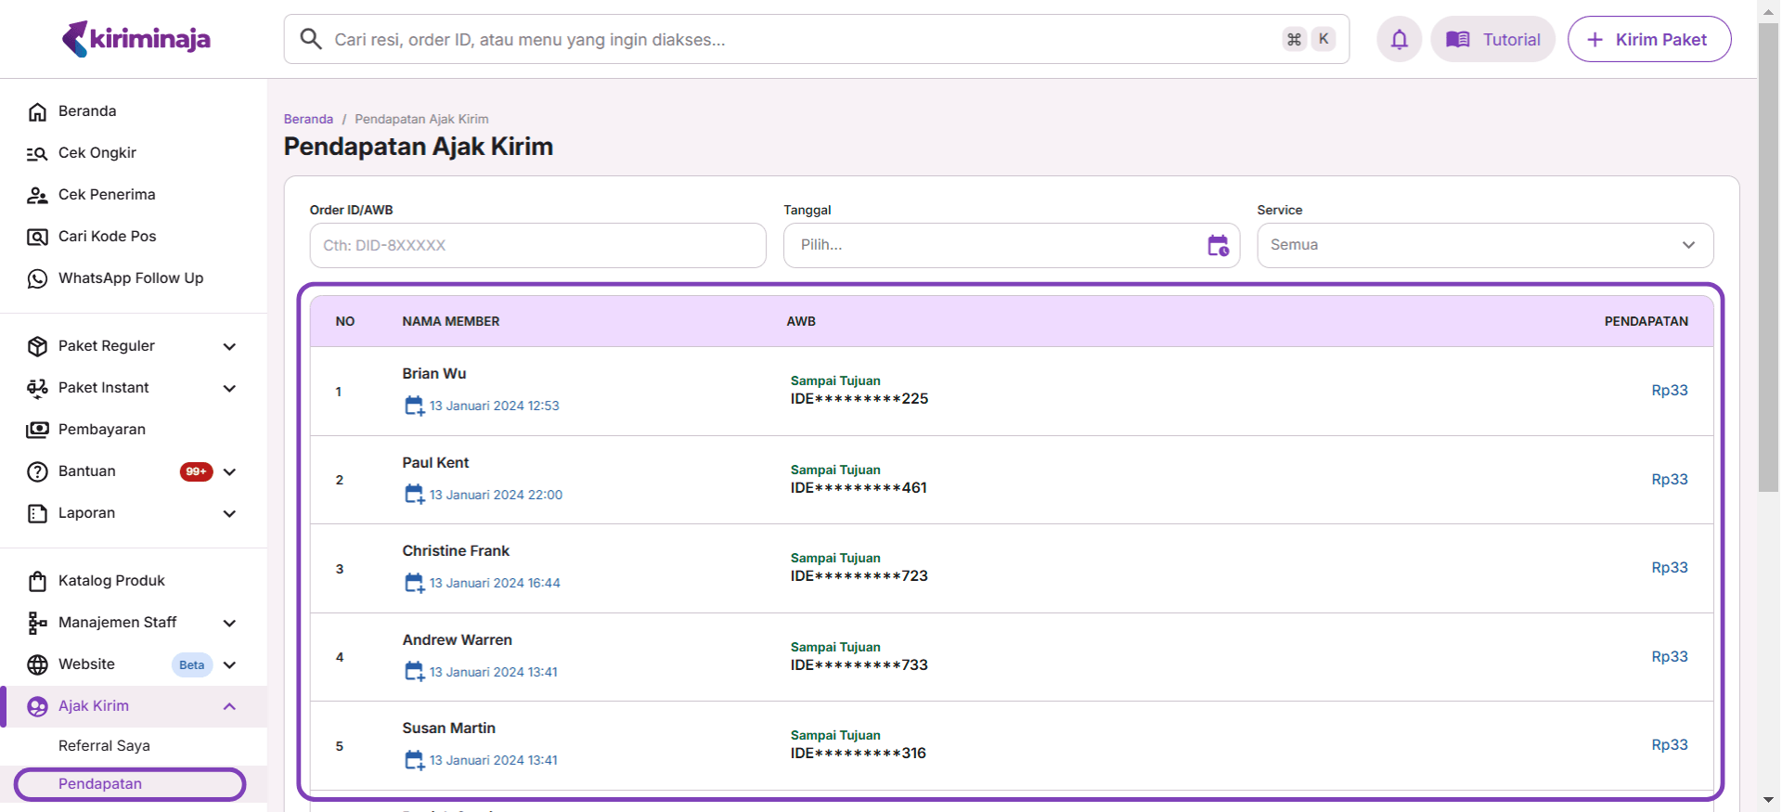This screenshot has height=812, width=1782.
Task: Click the notification bell icon
Action: pos(1399,39)
